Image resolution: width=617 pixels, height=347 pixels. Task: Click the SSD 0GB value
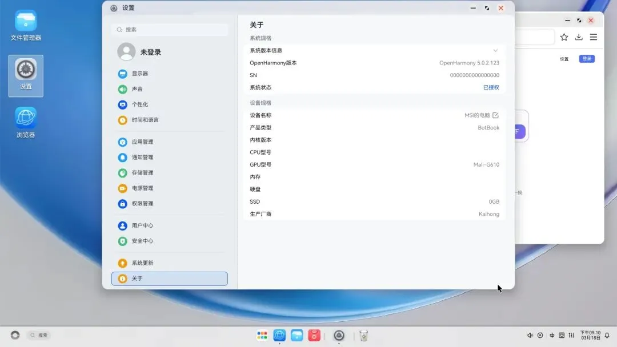coord(494,201)
